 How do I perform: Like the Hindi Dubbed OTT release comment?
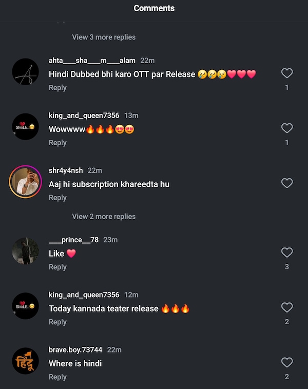[287, 73]
